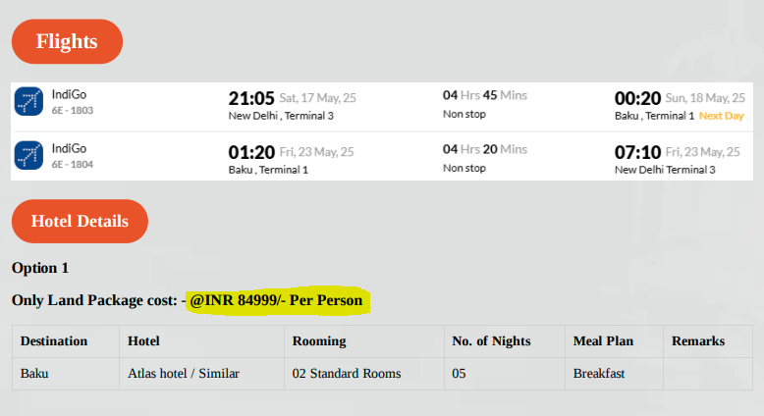Click the Option 1 heading
Viewport: 764px width, 416px height.
tap(40, 268)
